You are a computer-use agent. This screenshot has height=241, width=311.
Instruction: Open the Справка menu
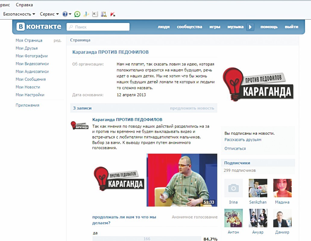24,5
